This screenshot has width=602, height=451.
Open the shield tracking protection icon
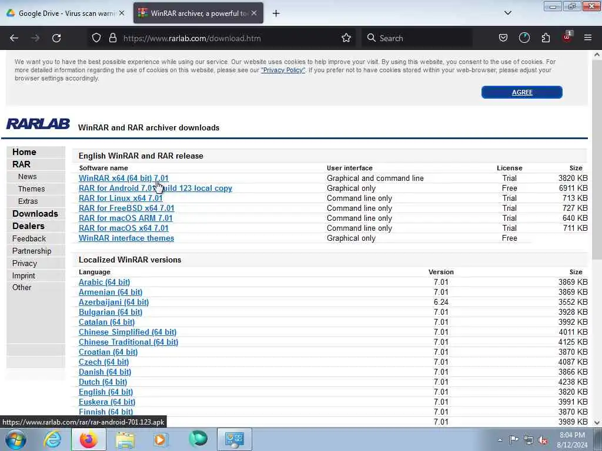tap(96, 38)
